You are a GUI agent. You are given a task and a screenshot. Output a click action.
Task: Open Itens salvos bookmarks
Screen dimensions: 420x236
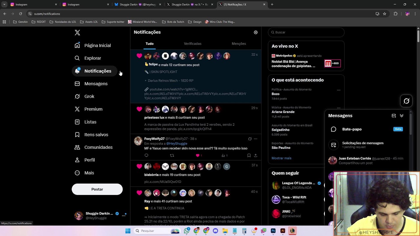(92, 134)
